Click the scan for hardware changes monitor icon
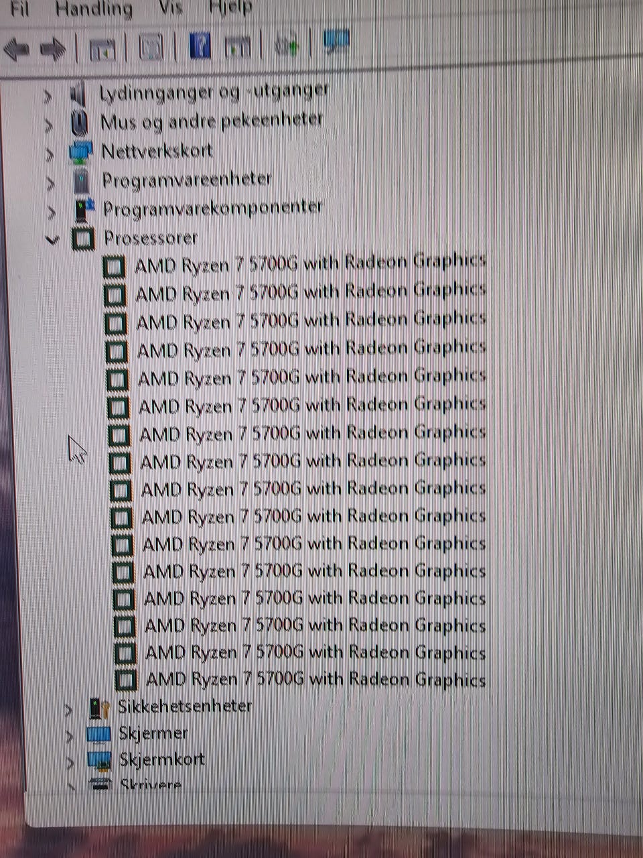The width and height of the screenshot is (643, 858). (336, 42)
